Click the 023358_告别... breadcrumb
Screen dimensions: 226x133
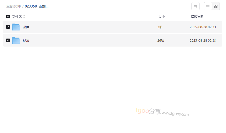pyautogui.click(x=37, y=6)
